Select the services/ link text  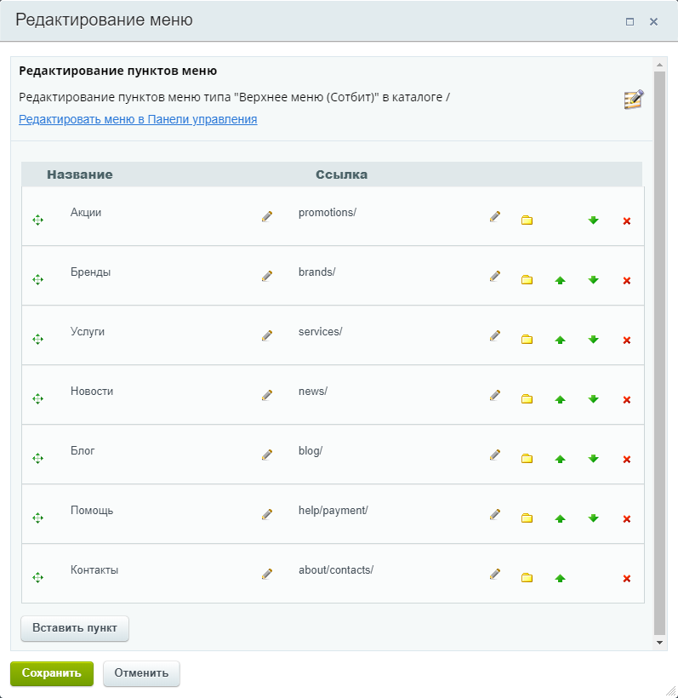[x=321, y=332]
